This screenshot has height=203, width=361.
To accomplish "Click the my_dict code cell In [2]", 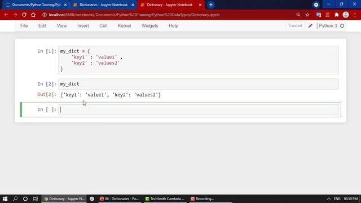I will tap(199, 84).
